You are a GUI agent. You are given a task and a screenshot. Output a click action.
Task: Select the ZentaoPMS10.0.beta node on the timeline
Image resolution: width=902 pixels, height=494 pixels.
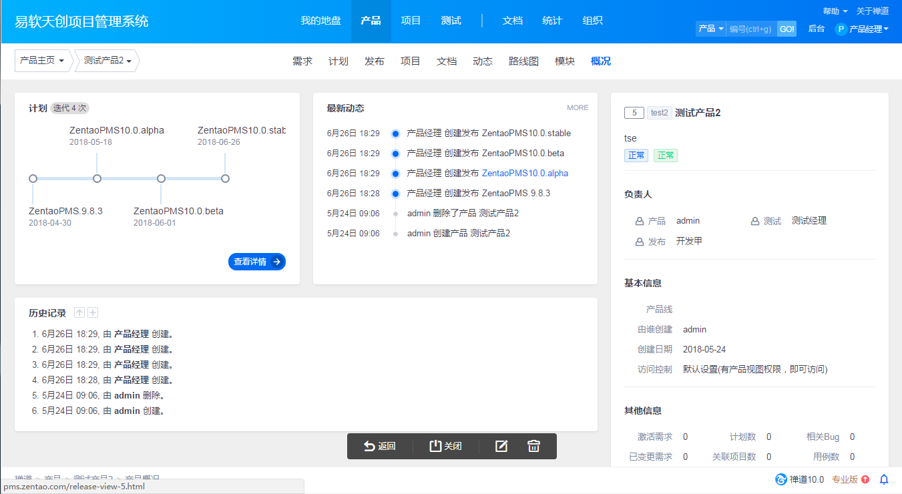click(161, 178)
